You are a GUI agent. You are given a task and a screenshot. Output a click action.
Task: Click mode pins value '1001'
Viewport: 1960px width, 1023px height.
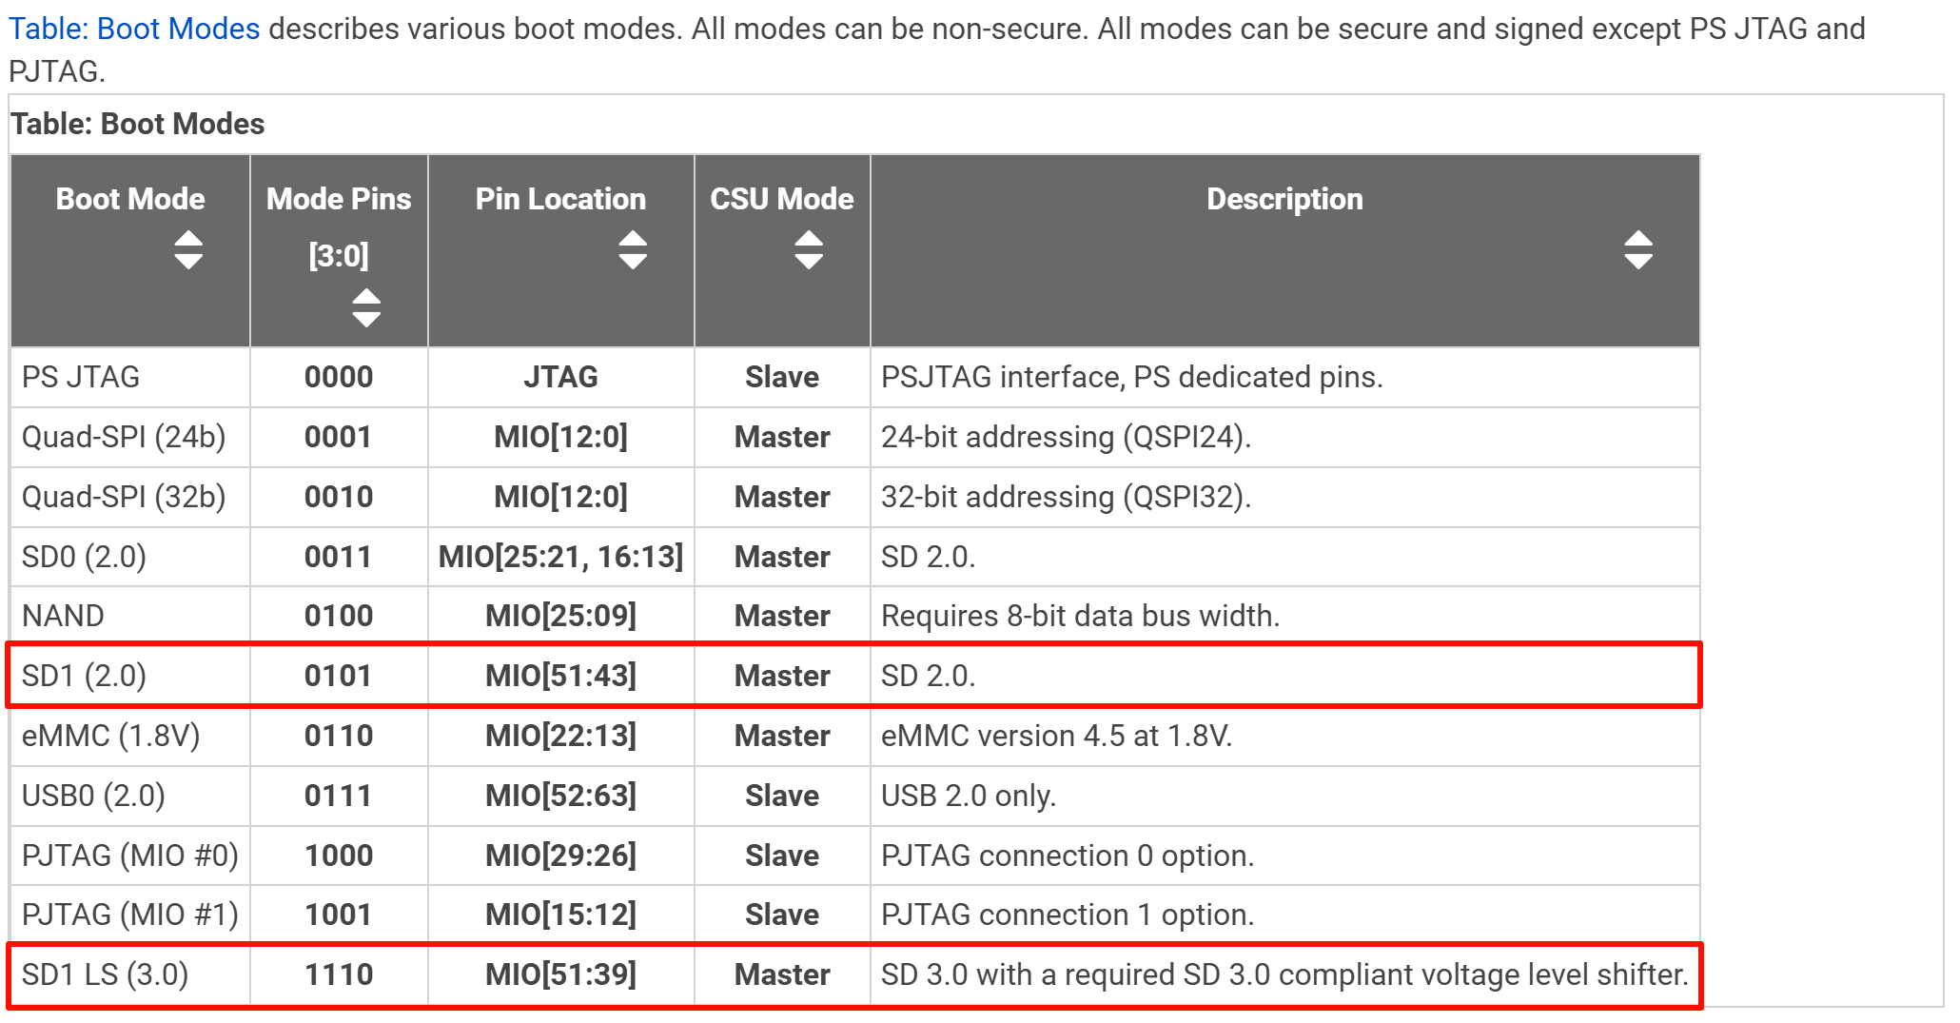pyautogui.click(x=339, y=915)
